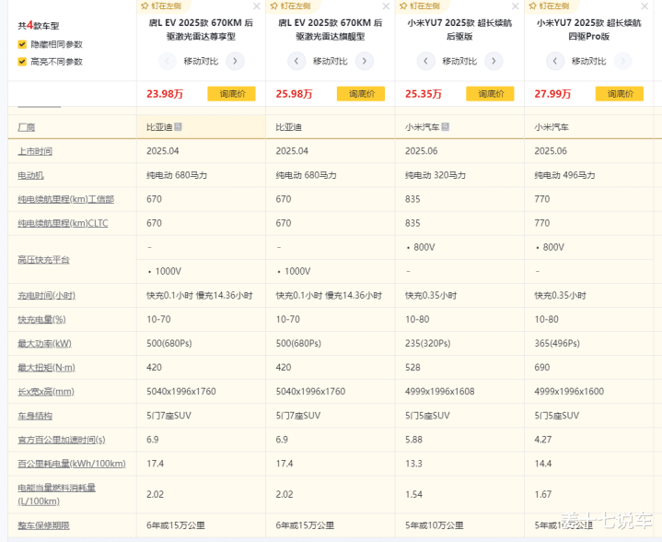Open the 电动机 parameter label
Image resolution: width=662 pixels, height=542 pixels.
(x=30, y=175)
